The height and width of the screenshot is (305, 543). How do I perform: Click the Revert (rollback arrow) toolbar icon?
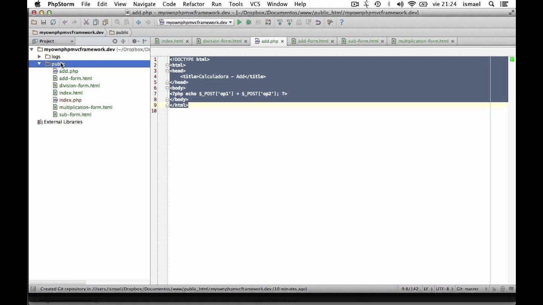click(x=318, y=22)
